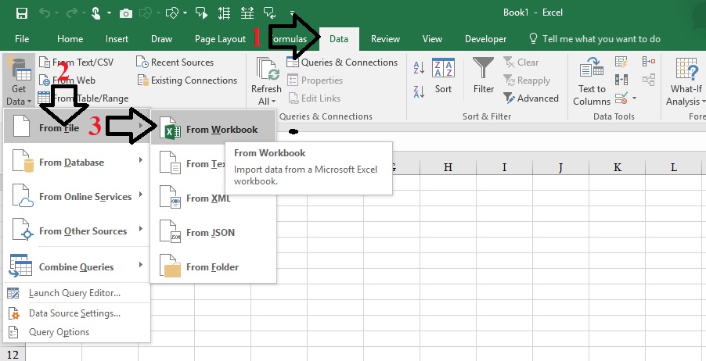Viewport: 706px width, 361px height.
Task: Click the Undo arrow icon
Action: 45,13
